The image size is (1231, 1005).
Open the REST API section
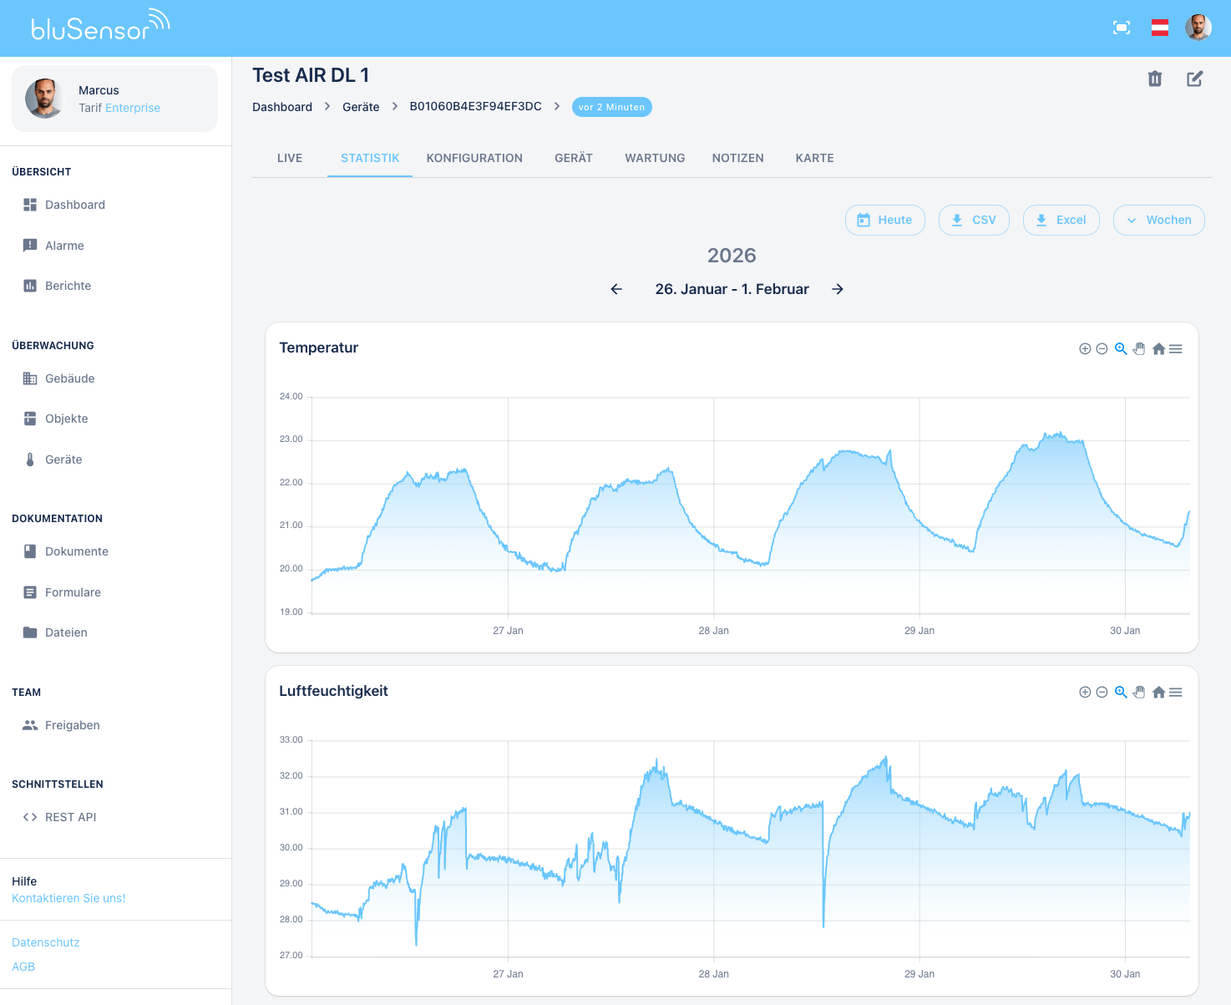(70, 816)
